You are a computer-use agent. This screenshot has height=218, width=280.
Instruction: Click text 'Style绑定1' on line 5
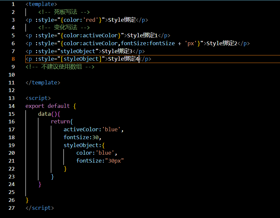point(142,36)
